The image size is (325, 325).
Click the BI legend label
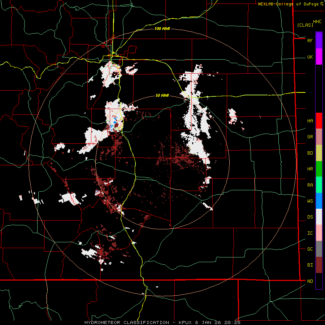click(x=310, y=265)
